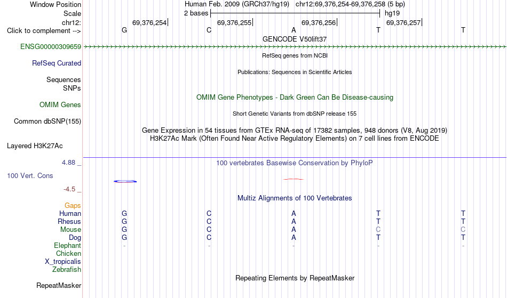This screenshot has height=298, width=507.
Task: Click the ENSG00000309659 gene label
Action: pyautogui.click(x=51, y=47)
